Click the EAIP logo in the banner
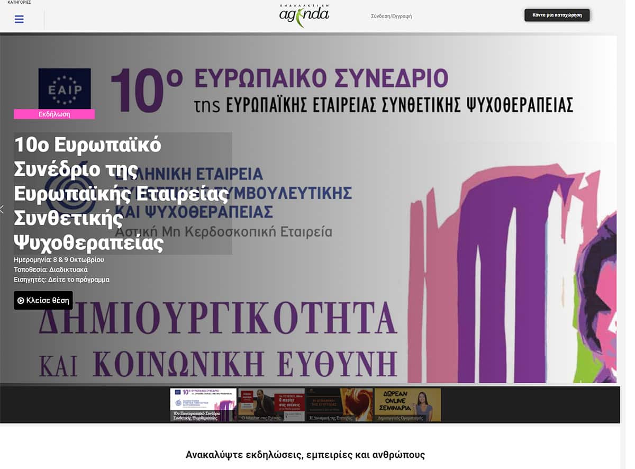This screenshot has height=469, width=635. (65, 88)
